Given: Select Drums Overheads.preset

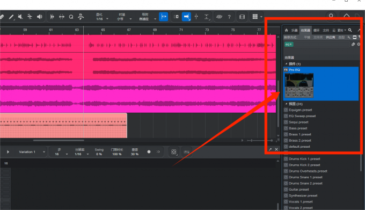Looking at the screenshot, I should [308, 171].
